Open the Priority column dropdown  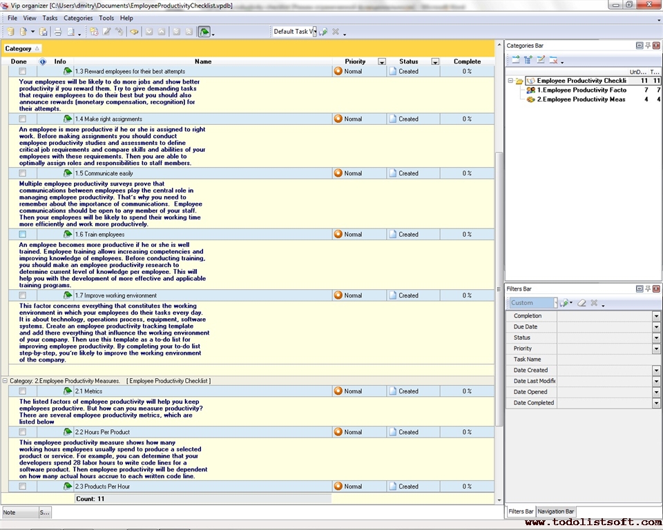click(x=380, y=61)
